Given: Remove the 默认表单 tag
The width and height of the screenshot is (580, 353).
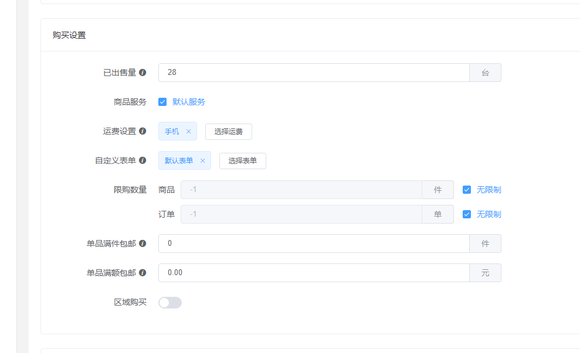Looking at the screenshot, I should coord(203,160).
